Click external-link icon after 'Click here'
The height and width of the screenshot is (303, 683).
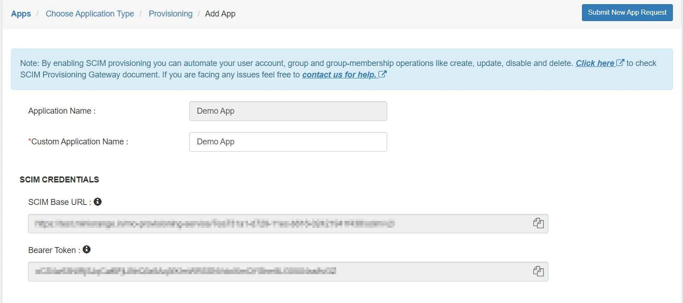pos(620,63)
